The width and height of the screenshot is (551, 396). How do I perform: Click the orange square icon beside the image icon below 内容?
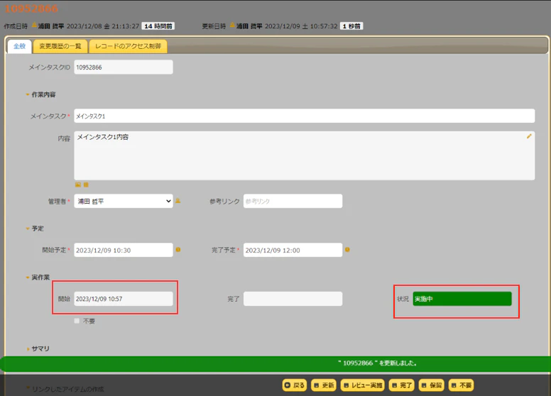(86, 185)
